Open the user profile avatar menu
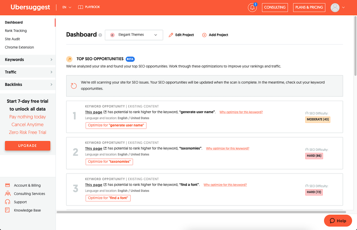Screen dimensions: 357x230 point(335,7)
